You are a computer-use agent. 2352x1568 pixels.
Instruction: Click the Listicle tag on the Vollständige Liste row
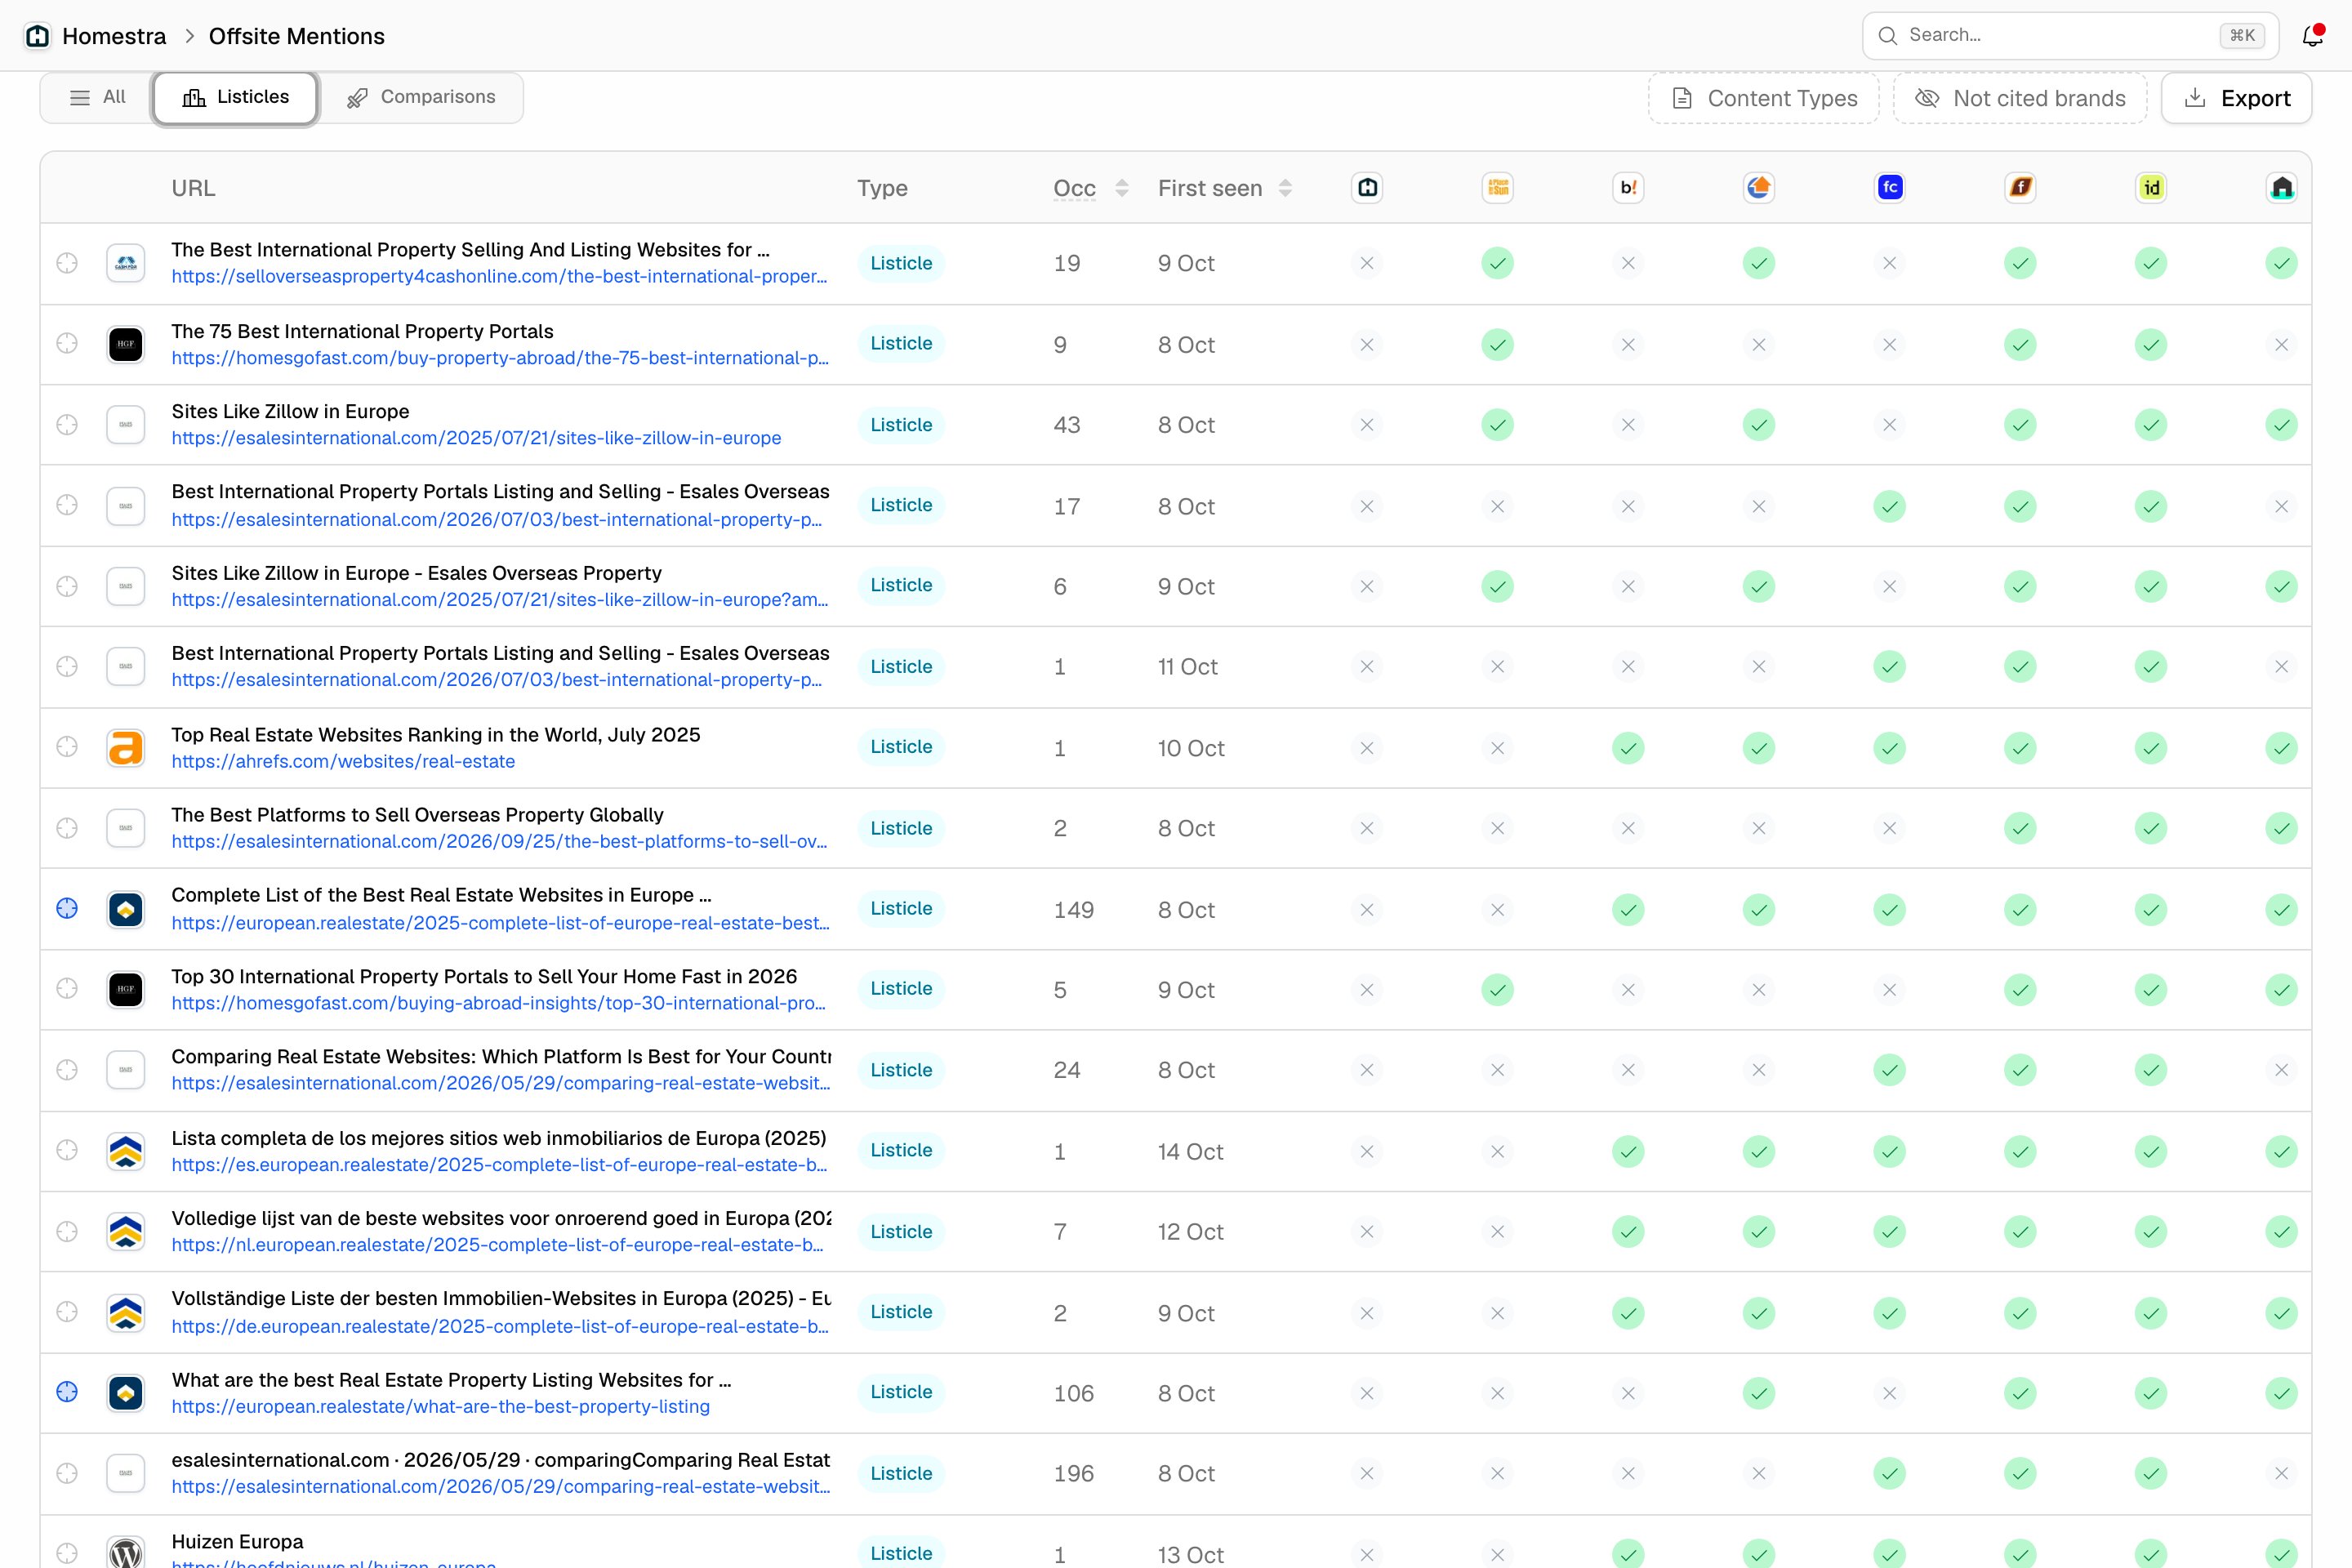pos(901,1312)
